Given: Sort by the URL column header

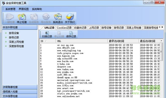Looking at the screenshot, I should pyautogui.click(x=81, y=41).
